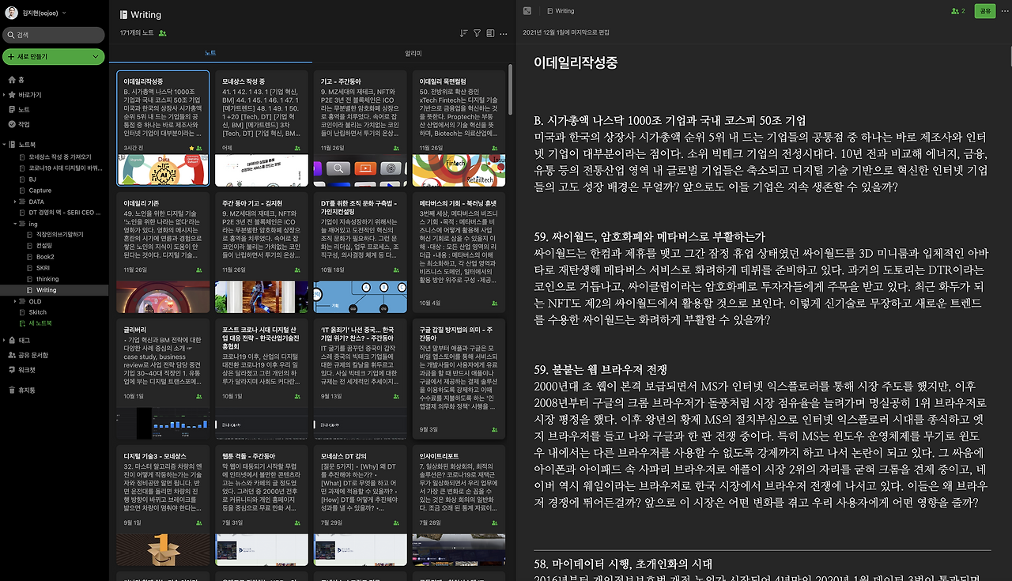The width and height of the screenshot is (1012, 581).
Task: Expand the note editor to full screen
Action: [527, 11]
